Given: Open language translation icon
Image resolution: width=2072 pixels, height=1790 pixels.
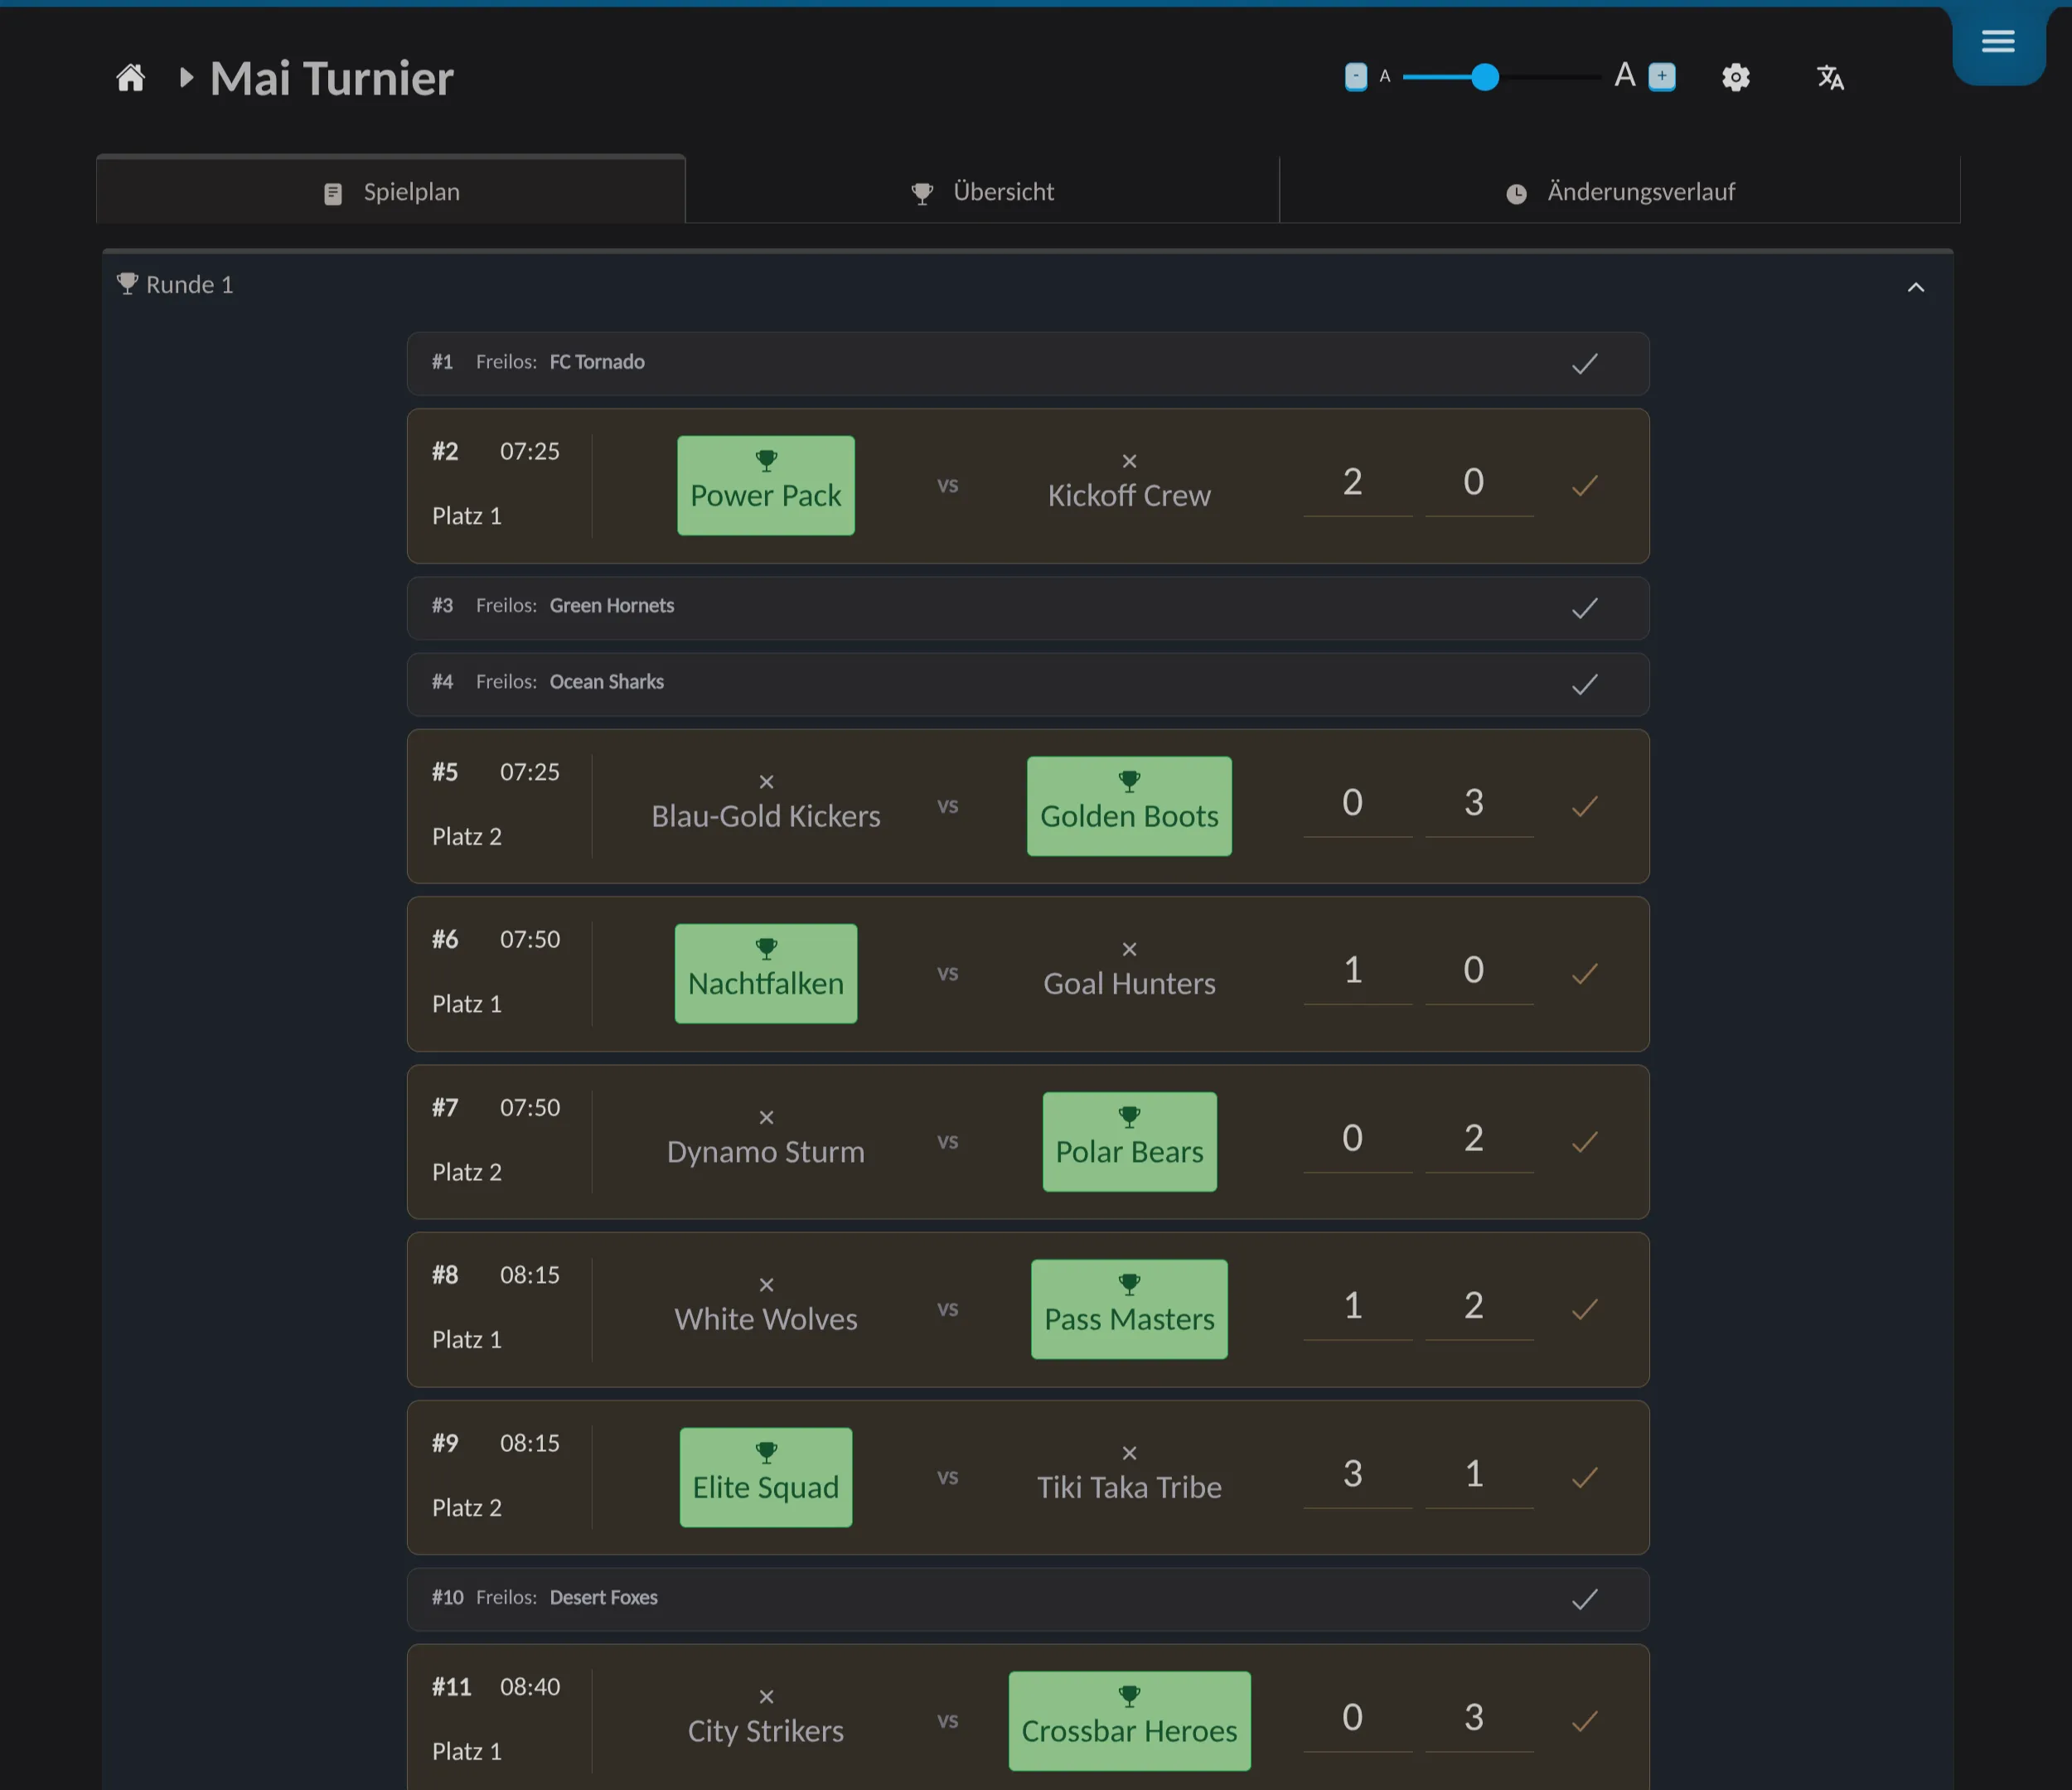Looking at the screenshot, I should pyautogui.click(x=1830, y=77).
